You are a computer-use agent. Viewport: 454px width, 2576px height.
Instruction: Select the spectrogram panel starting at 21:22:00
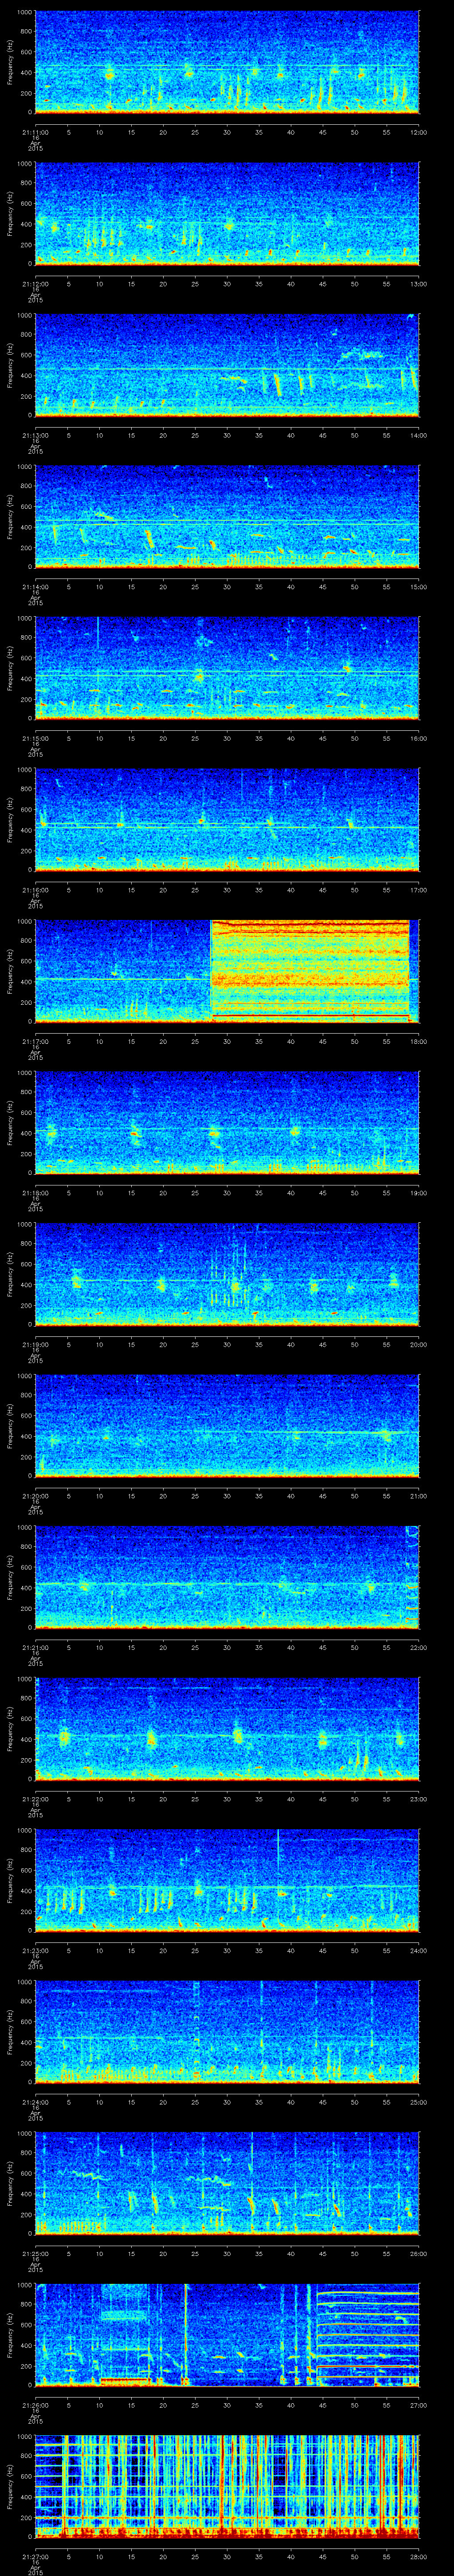pos(227,1728)
